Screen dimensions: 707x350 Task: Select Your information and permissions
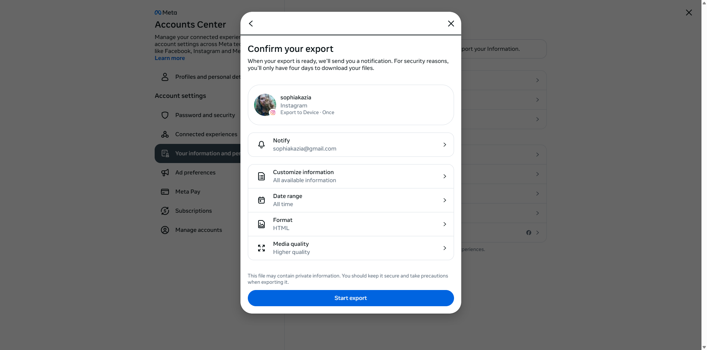197,153
